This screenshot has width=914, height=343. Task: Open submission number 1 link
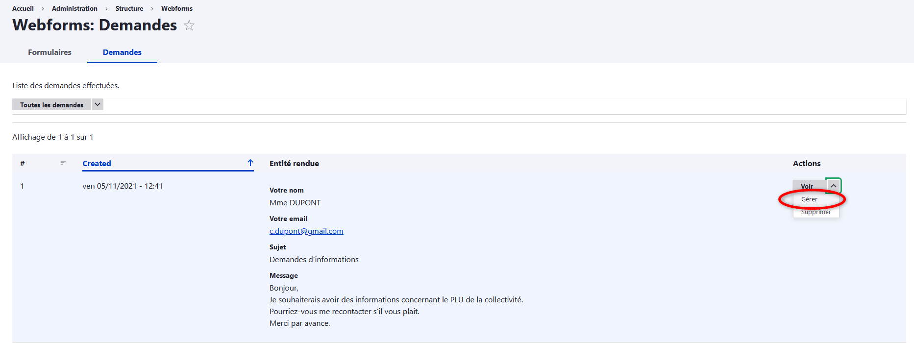tap(22, 186)
